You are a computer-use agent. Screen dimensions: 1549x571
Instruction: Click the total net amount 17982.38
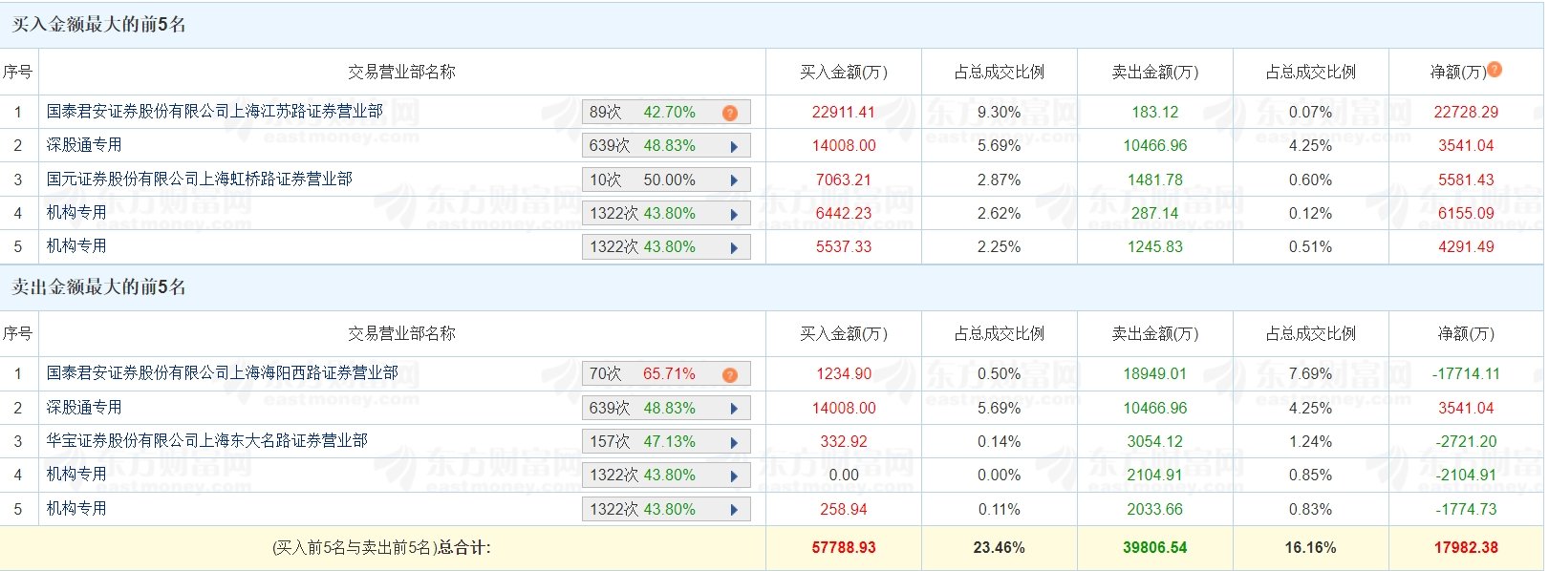(1465, 548)
